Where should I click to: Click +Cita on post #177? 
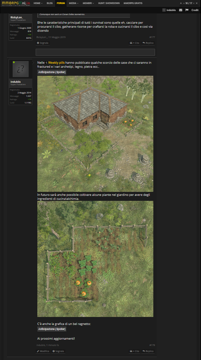coord(134,43)
